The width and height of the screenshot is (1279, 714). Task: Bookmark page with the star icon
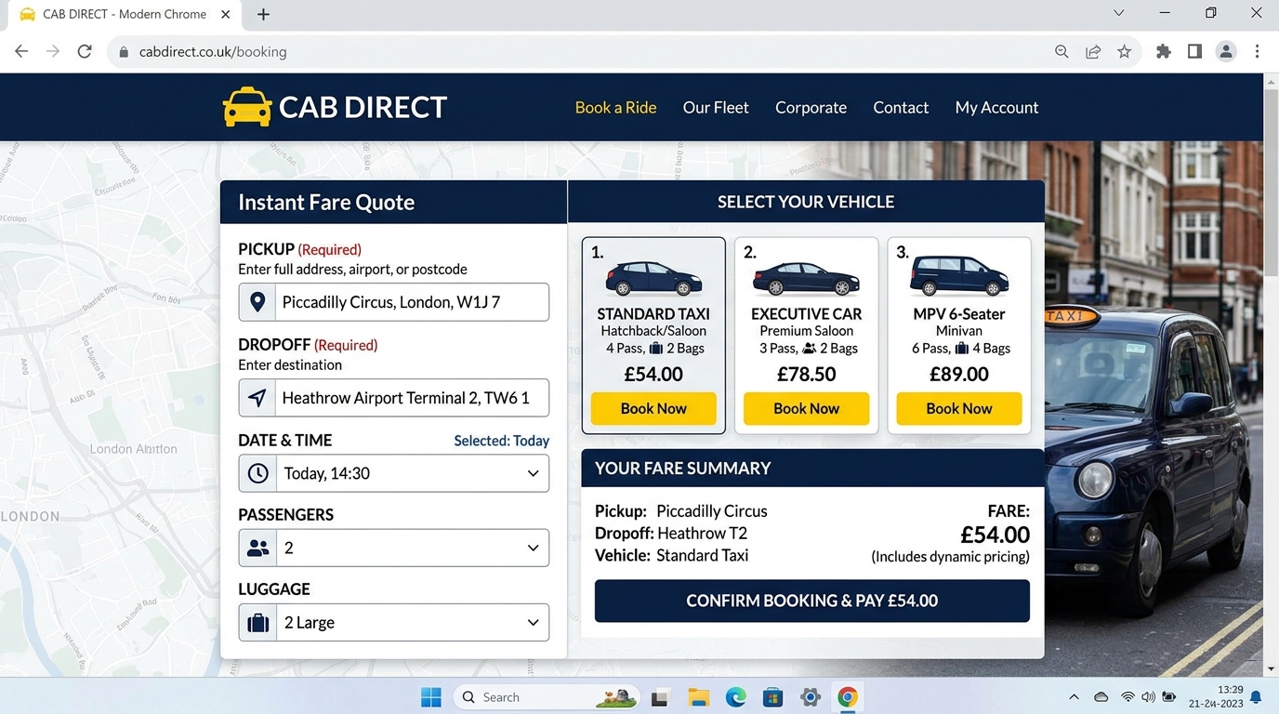(1125, 52)
